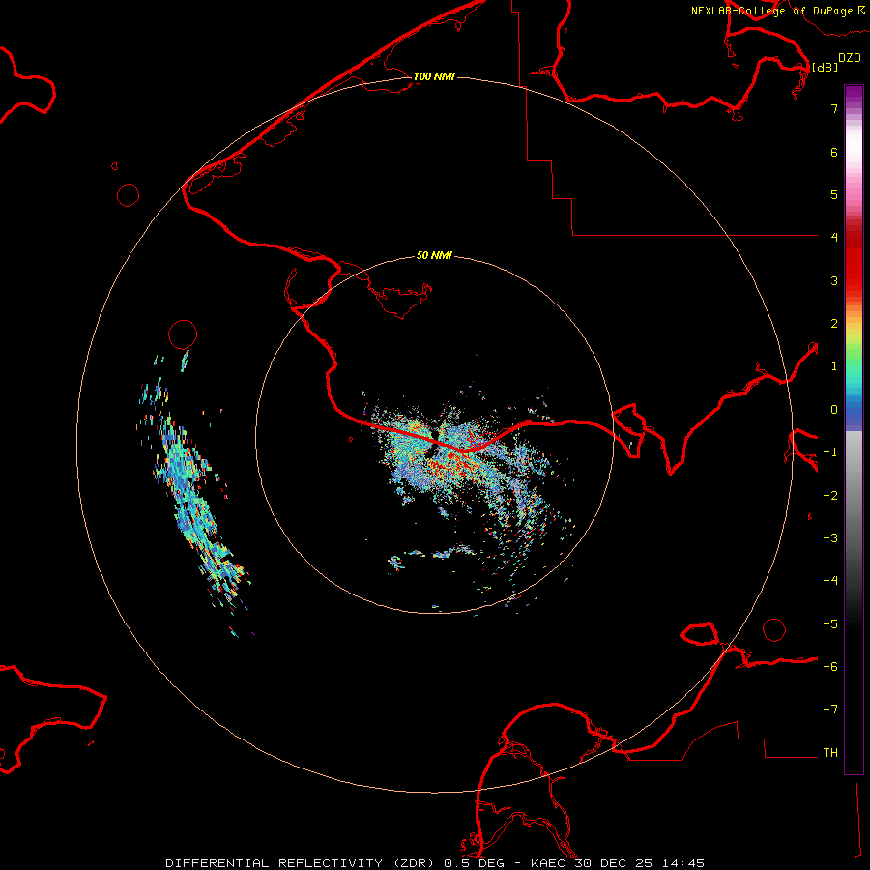The width and height of the screenshot is (870, 870).
Task: Click the 50 NMI range ring label
Action: 434,255
